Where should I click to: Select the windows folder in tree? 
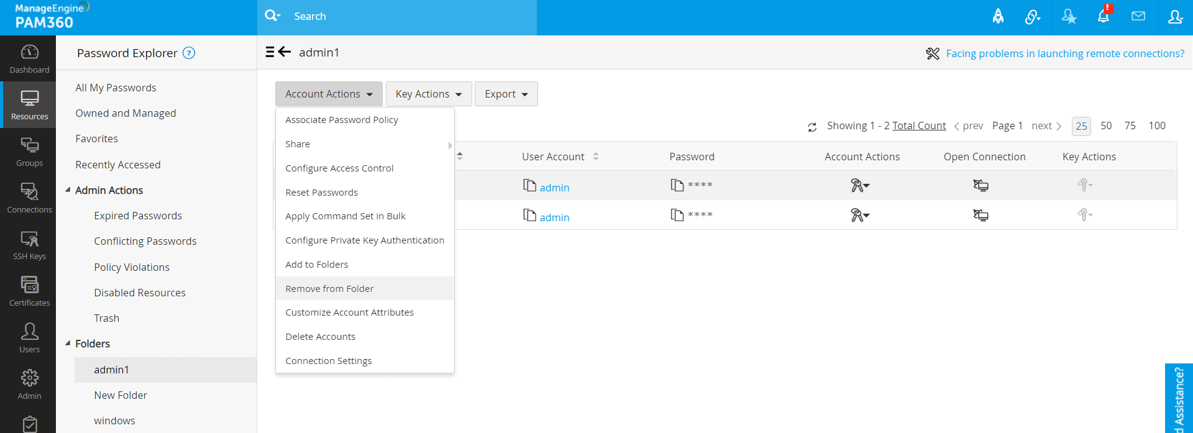pyautogui.click(x=114, y=421)
